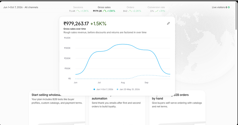Click the ₹100K y-axis label
This screenshot has width=238, height=125.
tap(67, 68)
